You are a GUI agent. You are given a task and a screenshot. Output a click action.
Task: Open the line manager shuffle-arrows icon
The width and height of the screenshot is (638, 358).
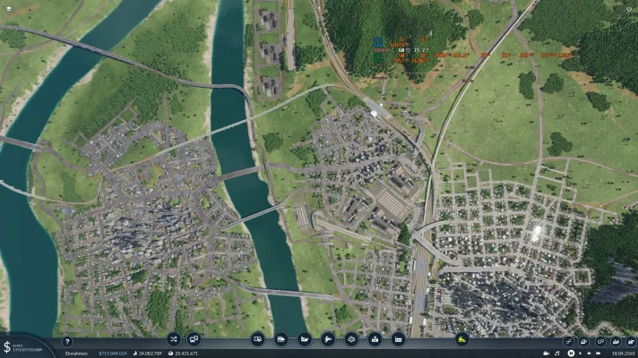[x=174, y=339]
